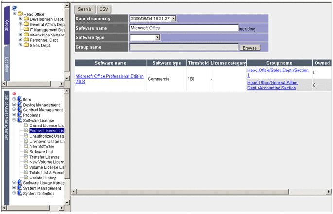333x214 pixels.
Task: Expand the Sales Dept. node
Action: click(x=20, y=45)
